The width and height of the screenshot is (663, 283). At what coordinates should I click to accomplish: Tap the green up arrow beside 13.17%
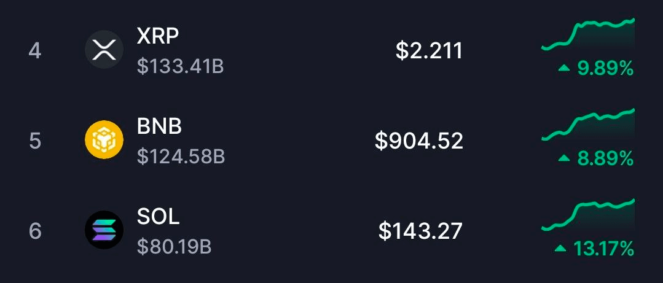[560, 249]
